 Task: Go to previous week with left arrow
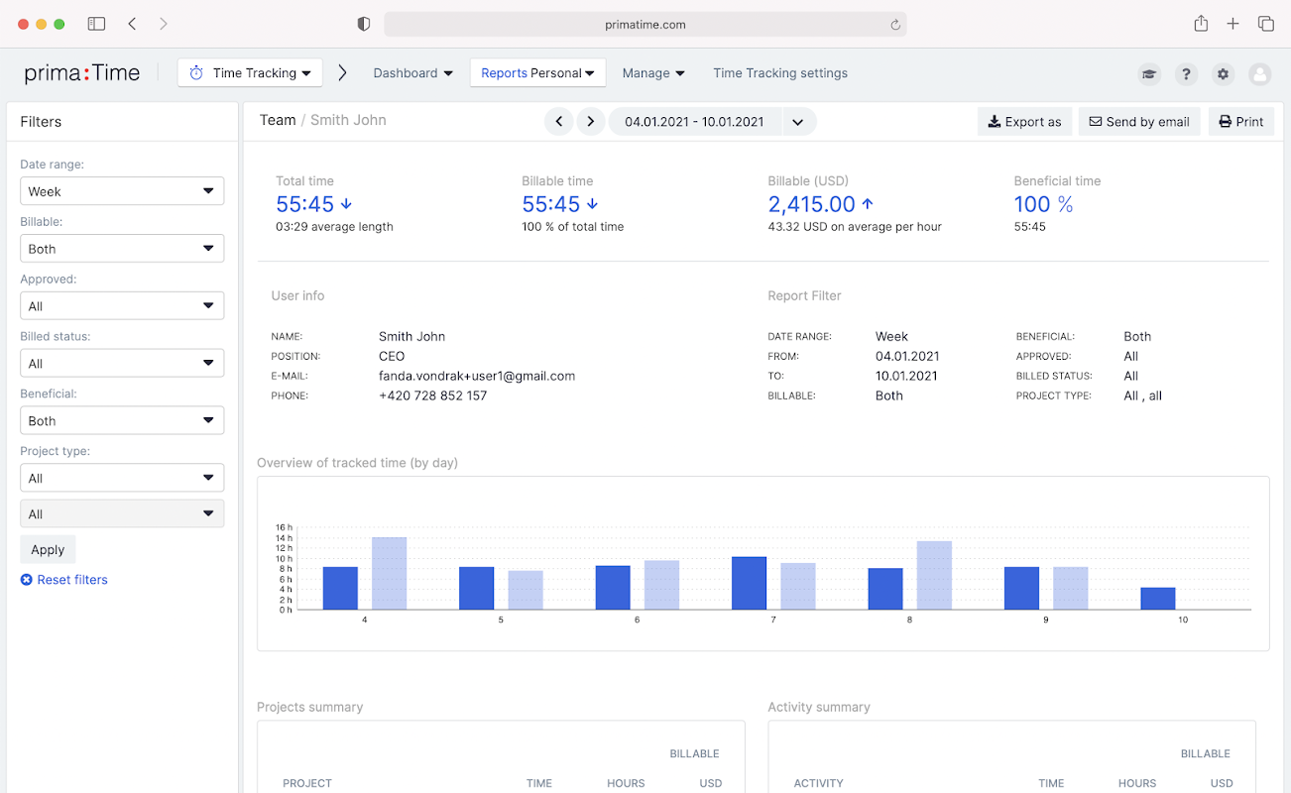click(x=559, y=121)
